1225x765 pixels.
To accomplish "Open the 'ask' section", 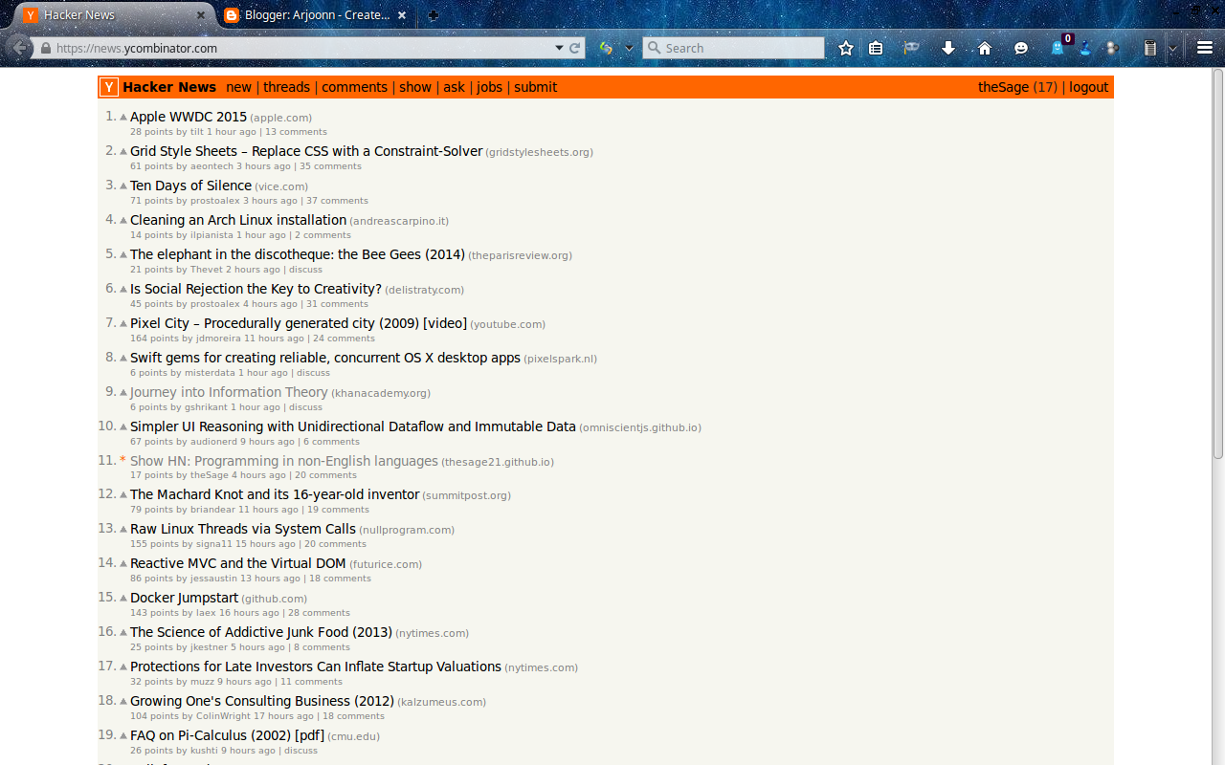I will pos(455,87).
